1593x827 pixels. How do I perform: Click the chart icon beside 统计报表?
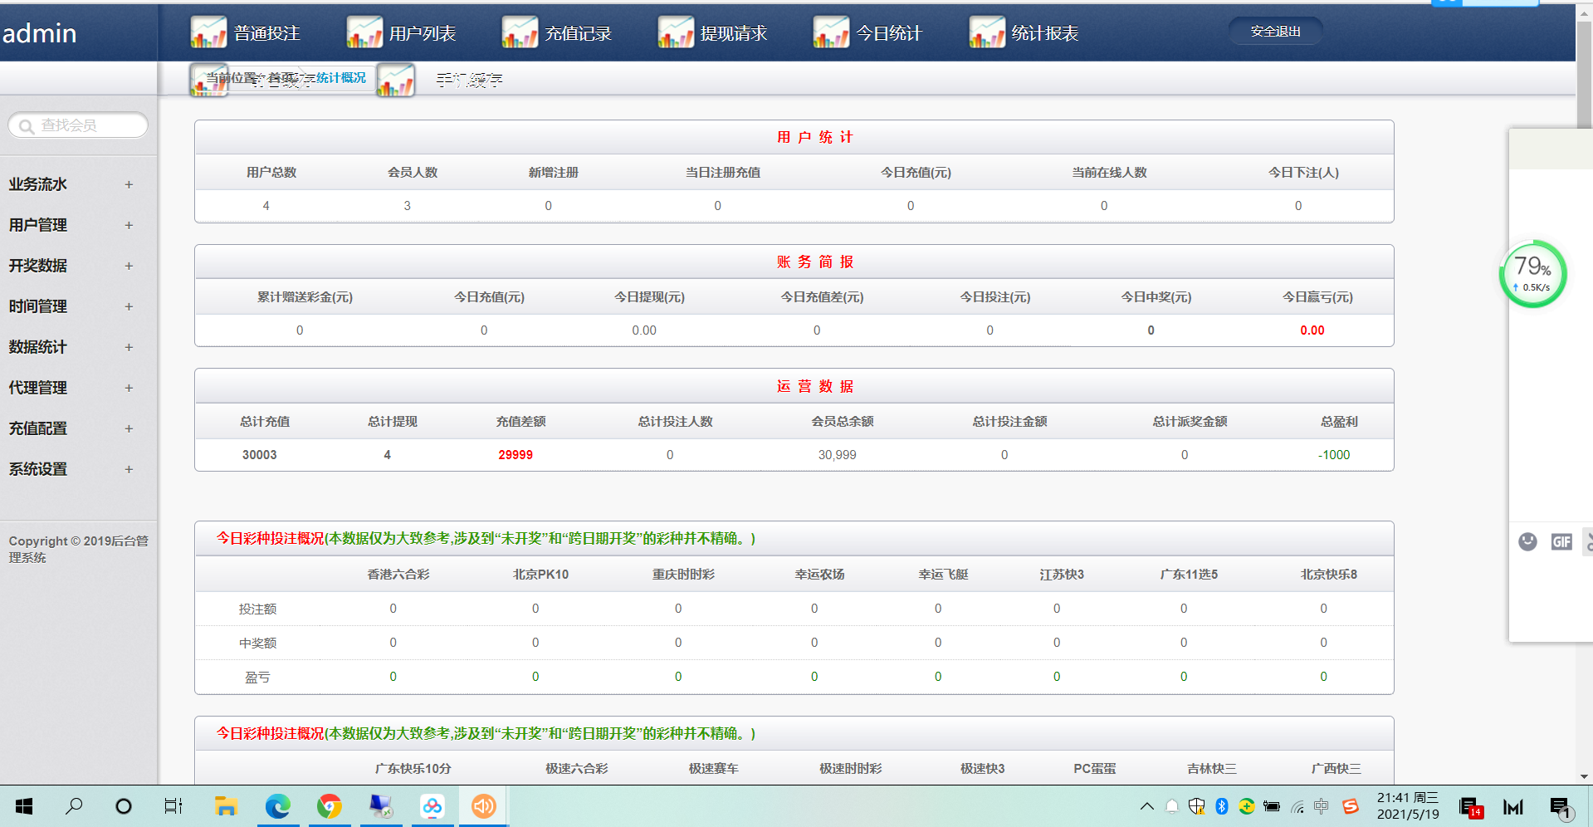pyautogui.click(x=986, y=33)
